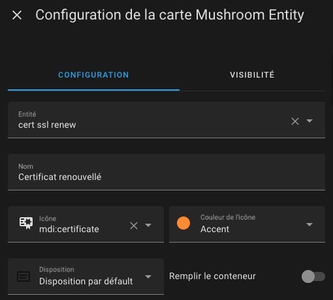This screenshot has width=333, height=300.
Task: Click the orange Accent color swatch
Action: pos(183,223)
